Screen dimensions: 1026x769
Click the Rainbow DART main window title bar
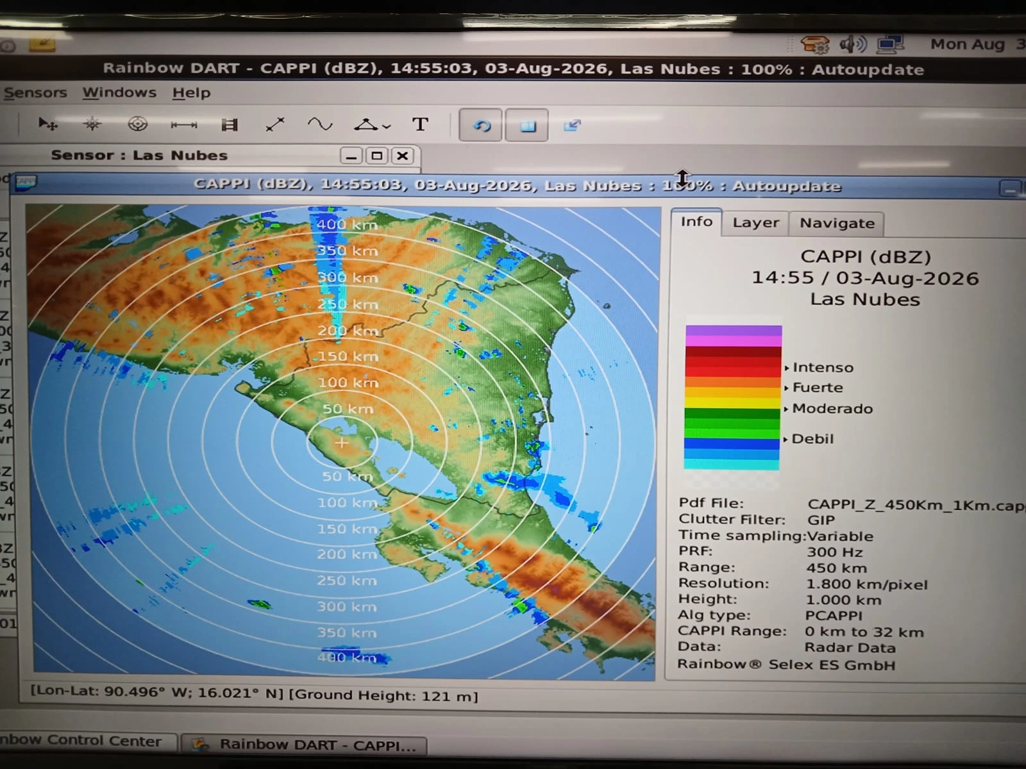[513, 69]
